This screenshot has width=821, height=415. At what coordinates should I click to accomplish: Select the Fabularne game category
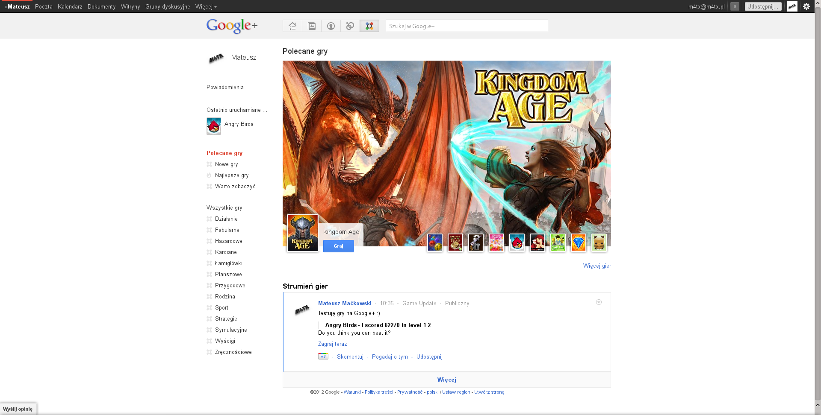click(227, 230)
